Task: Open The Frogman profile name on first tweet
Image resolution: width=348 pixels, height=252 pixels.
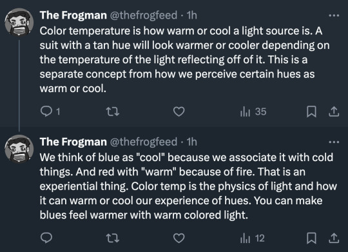Action: [73, 15]
